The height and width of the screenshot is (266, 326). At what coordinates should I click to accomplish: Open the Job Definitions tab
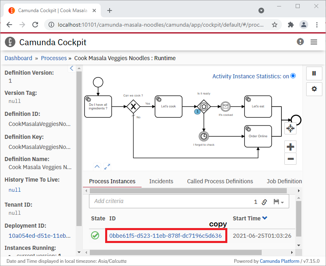click(284, 181)
